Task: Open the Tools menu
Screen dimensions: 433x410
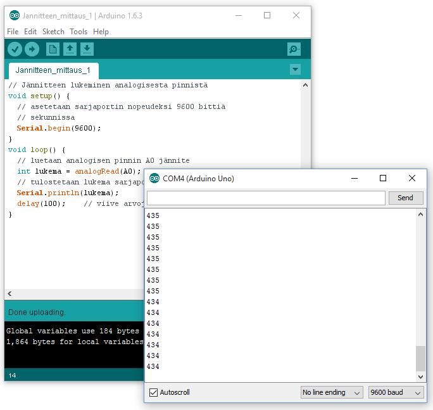Action: tap(78, 32)
